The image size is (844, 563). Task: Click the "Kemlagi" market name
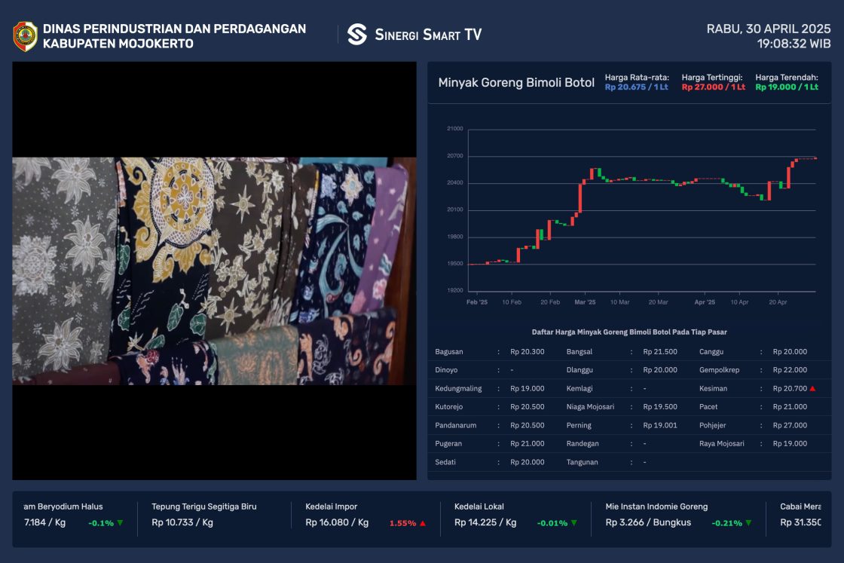579,389
